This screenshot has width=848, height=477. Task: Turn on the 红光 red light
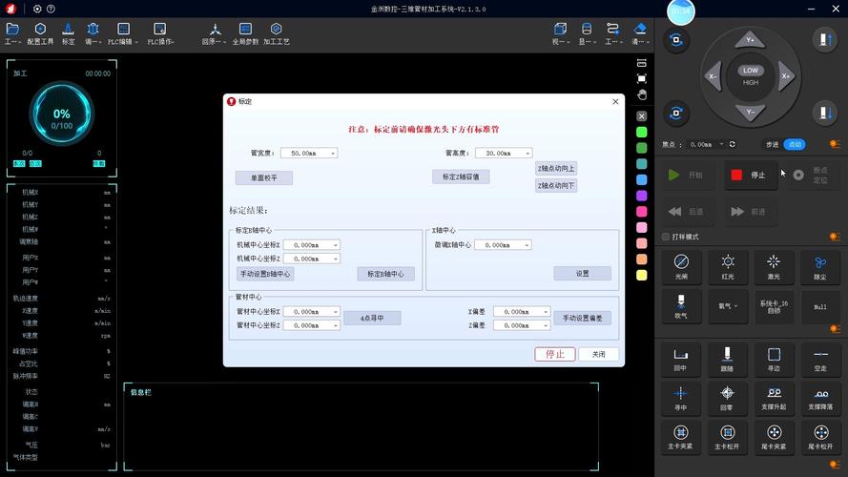tap(728, 267)
